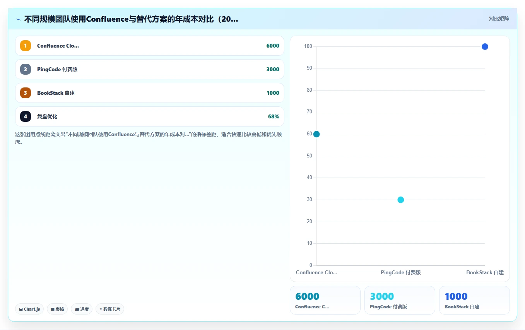Click the y-axis label 0
The width and height of the screenshot is (525, 330).
[311, 265]
